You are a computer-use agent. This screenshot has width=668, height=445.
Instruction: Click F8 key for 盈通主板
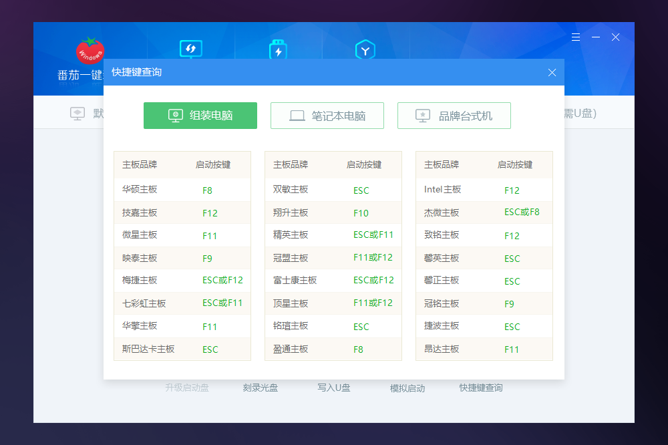358,349
